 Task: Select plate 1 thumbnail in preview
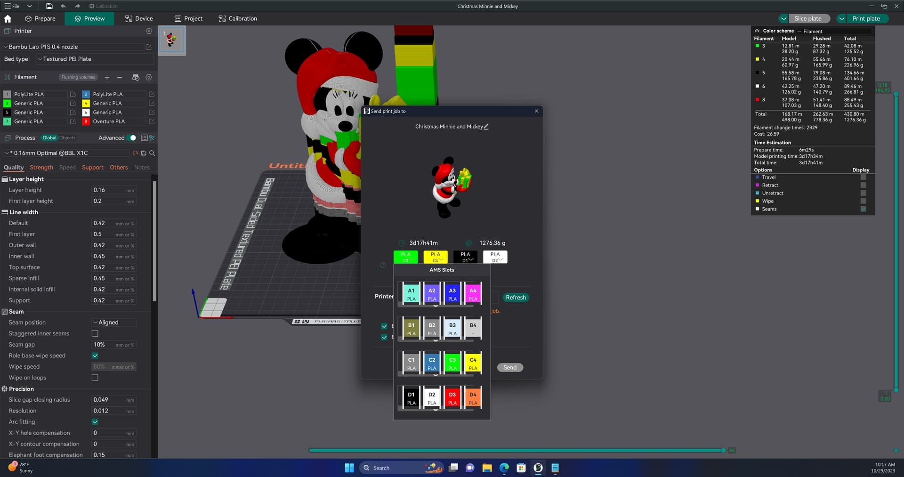tap(172, 40)
